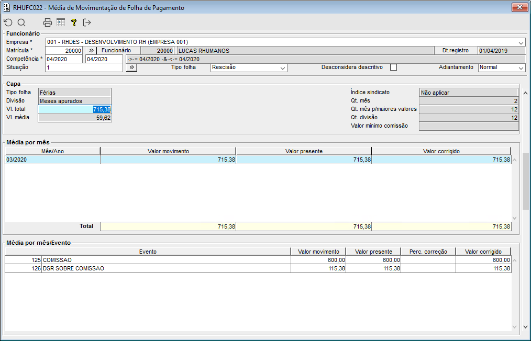Click the main window vertical scrollbar thumb
Viewport: 531px width, 341px height.
click(525, 181)
